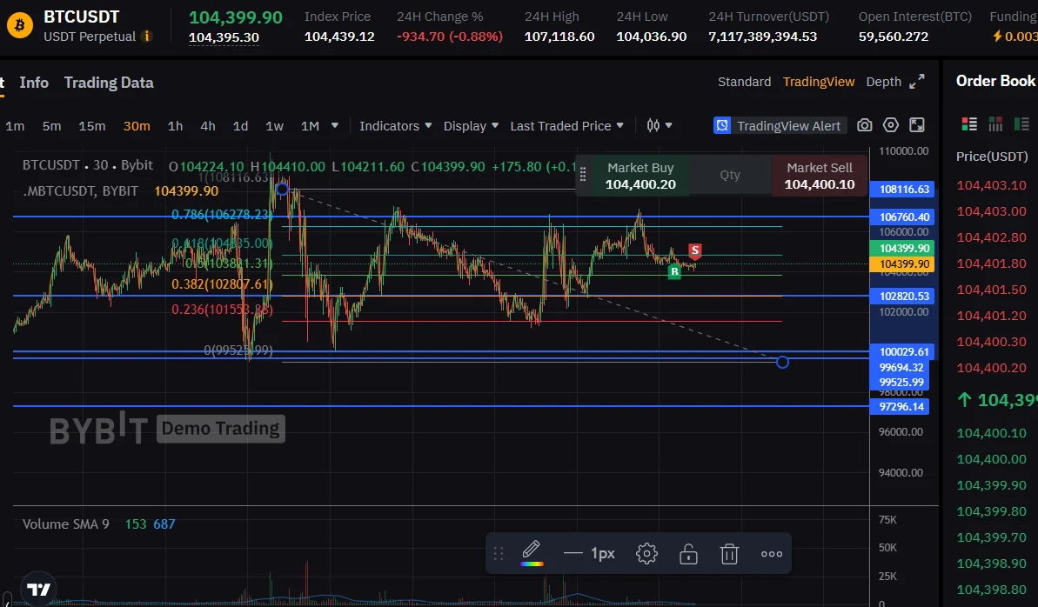Open the Indicators dropdown
1038x607 pixels.
tap(395, 126)
